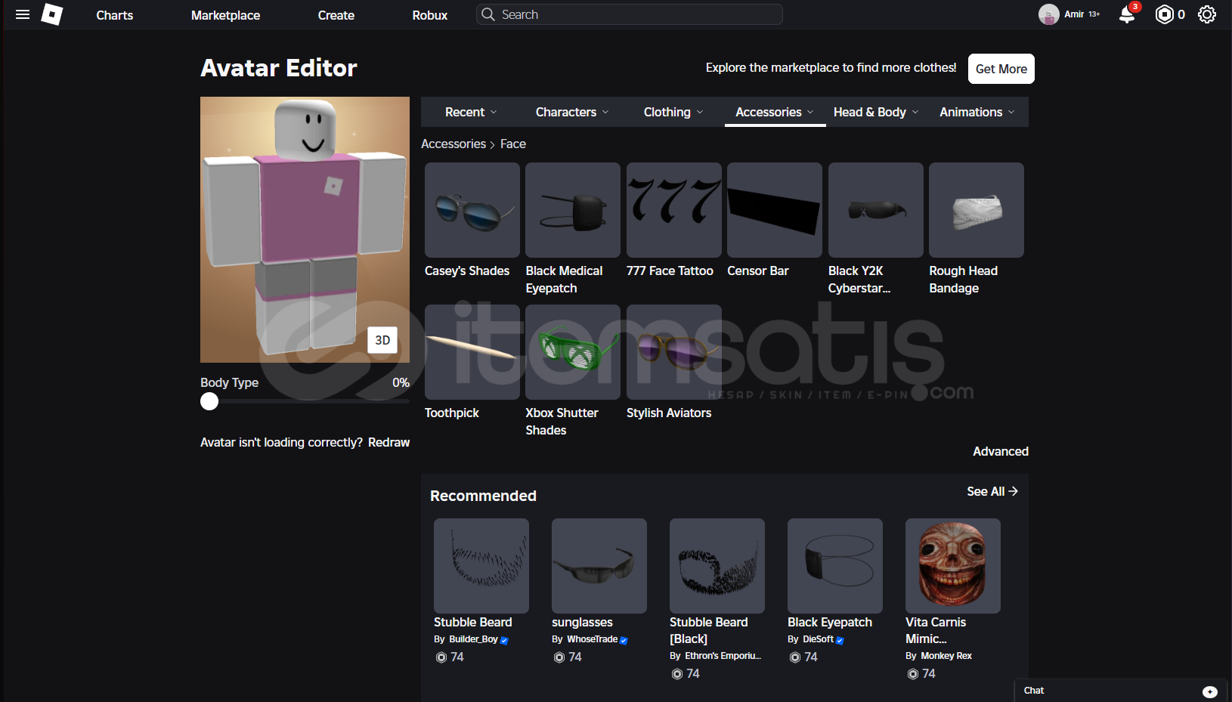Go to Marketplace in top navigation
The image size is (1232, 702).
(x=225, y=15)
